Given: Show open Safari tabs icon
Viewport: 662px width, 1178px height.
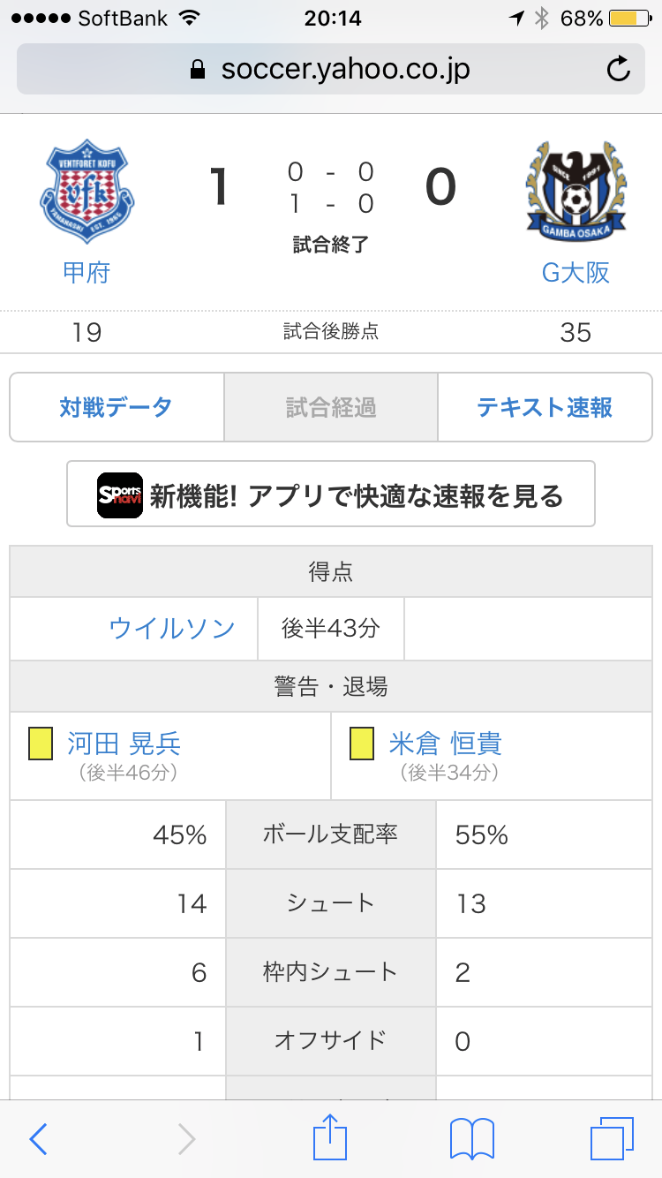Looking at the screenshot, I should 611,1139.
